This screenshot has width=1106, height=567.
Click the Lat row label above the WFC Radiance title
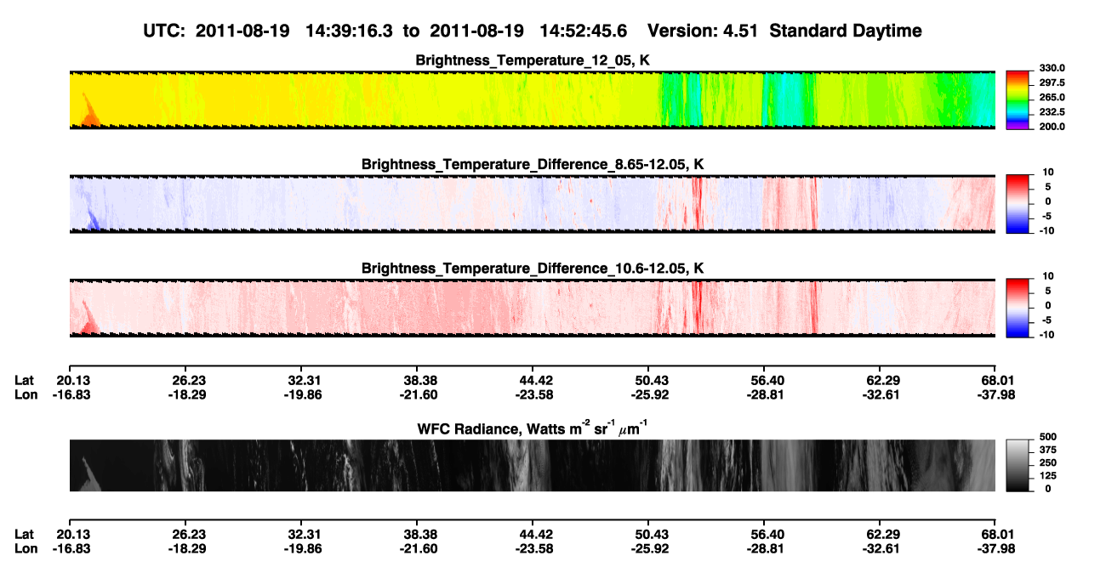25,381
